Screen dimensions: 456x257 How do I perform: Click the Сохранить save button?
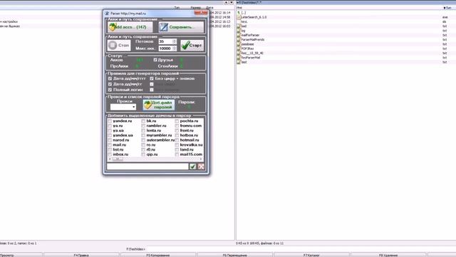point(181,27)
